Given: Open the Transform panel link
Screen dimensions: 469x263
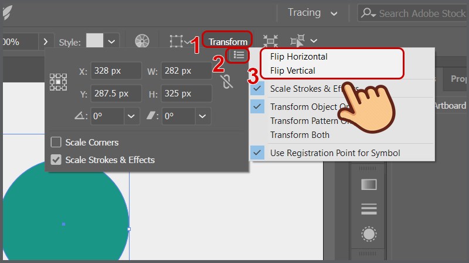Looking at the screenshot, I should (x=228, y=41).
